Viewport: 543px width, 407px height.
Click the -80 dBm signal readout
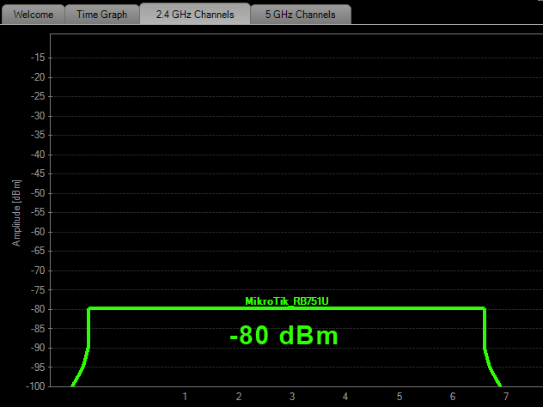click(x=284, y=336)
